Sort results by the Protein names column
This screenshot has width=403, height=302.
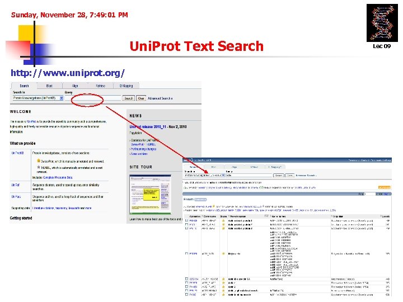coord(237,216)
